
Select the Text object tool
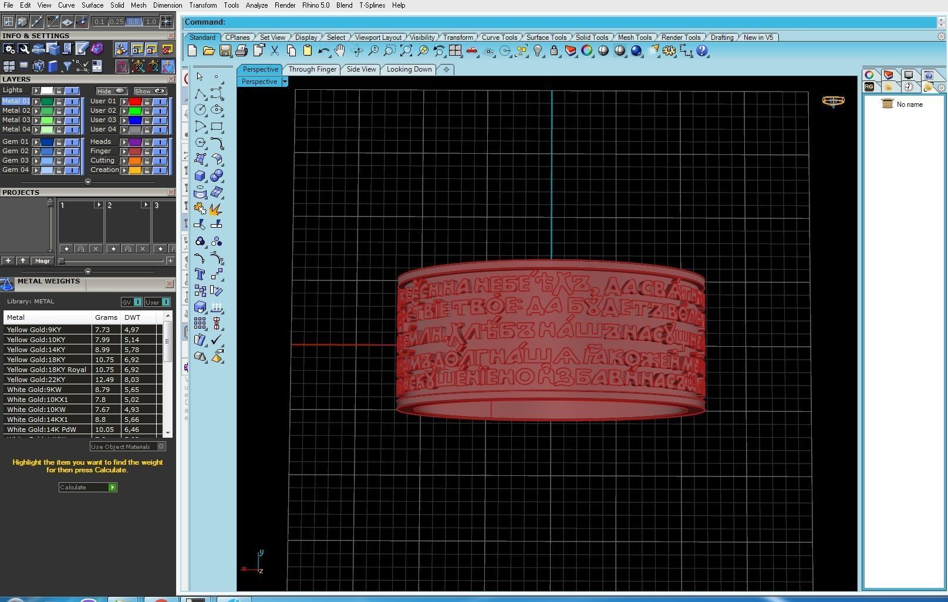(200, 274)
